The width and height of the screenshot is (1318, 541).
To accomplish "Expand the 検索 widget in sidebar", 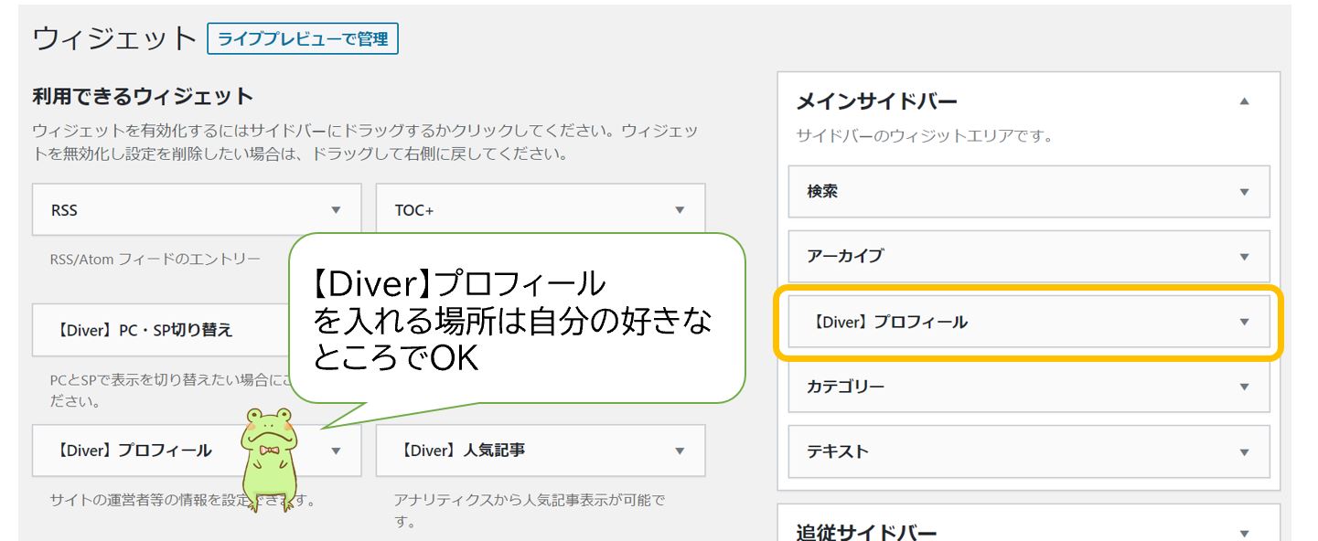I will [1244, 192].
